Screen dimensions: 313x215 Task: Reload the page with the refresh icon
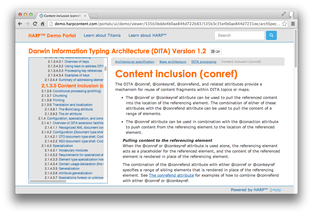(x=35, y=24)
